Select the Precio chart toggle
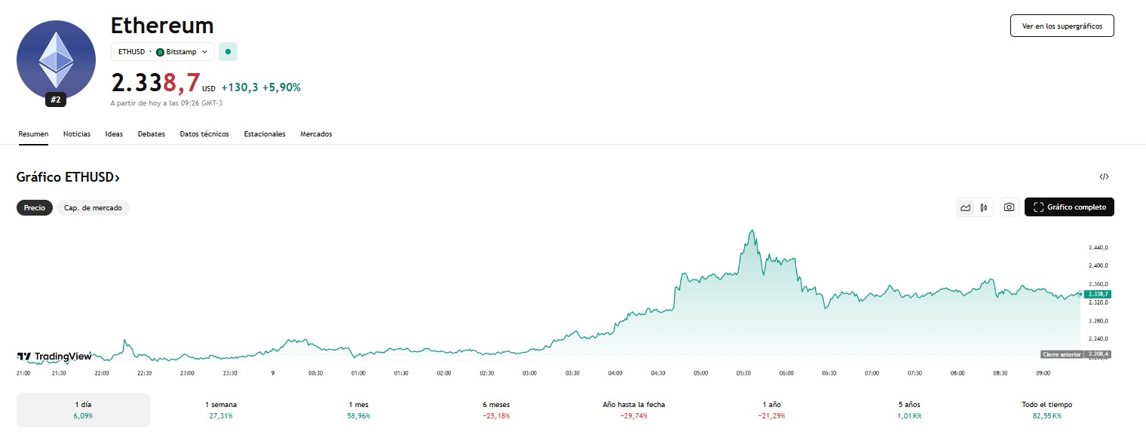This screenshot has width=1146, height=444. tap(35, 207)
